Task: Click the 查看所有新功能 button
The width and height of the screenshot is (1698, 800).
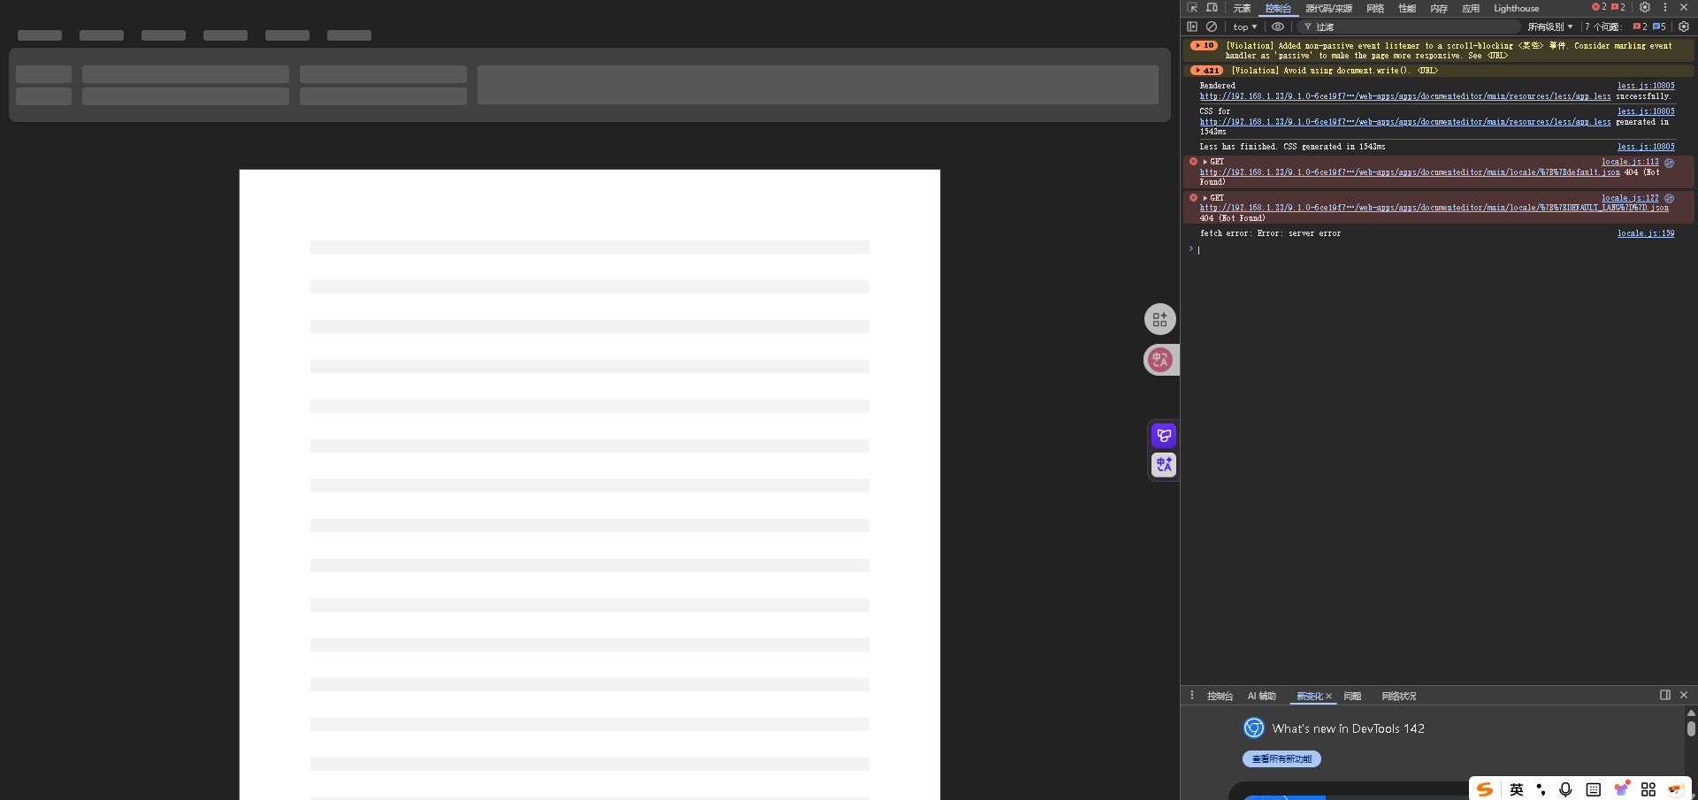Action: coord(1281,759)
